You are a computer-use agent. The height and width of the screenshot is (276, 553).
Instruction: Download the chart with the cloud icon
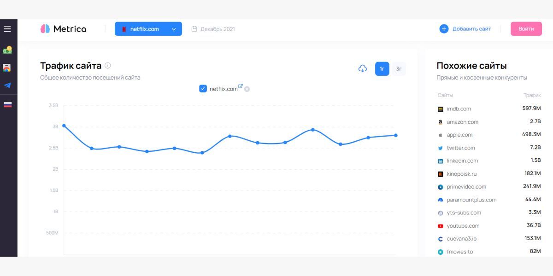pyautogui.click(x=363, y=69)
